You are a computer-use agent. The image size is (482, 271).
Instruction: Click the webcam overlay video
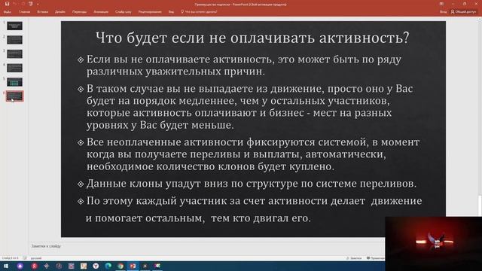pyautogui.click(x=434, y=244)
